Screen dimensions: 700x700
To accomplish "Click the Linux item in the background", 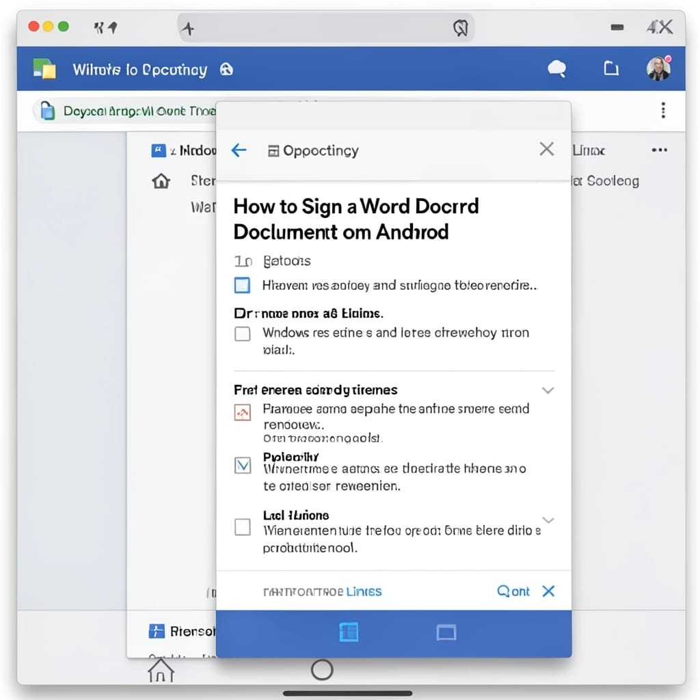I will click(589, 150).
